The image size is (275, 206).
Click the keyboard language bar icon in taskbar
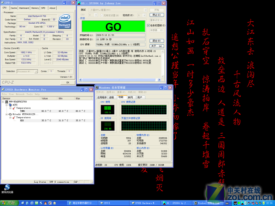coord(227,203)
